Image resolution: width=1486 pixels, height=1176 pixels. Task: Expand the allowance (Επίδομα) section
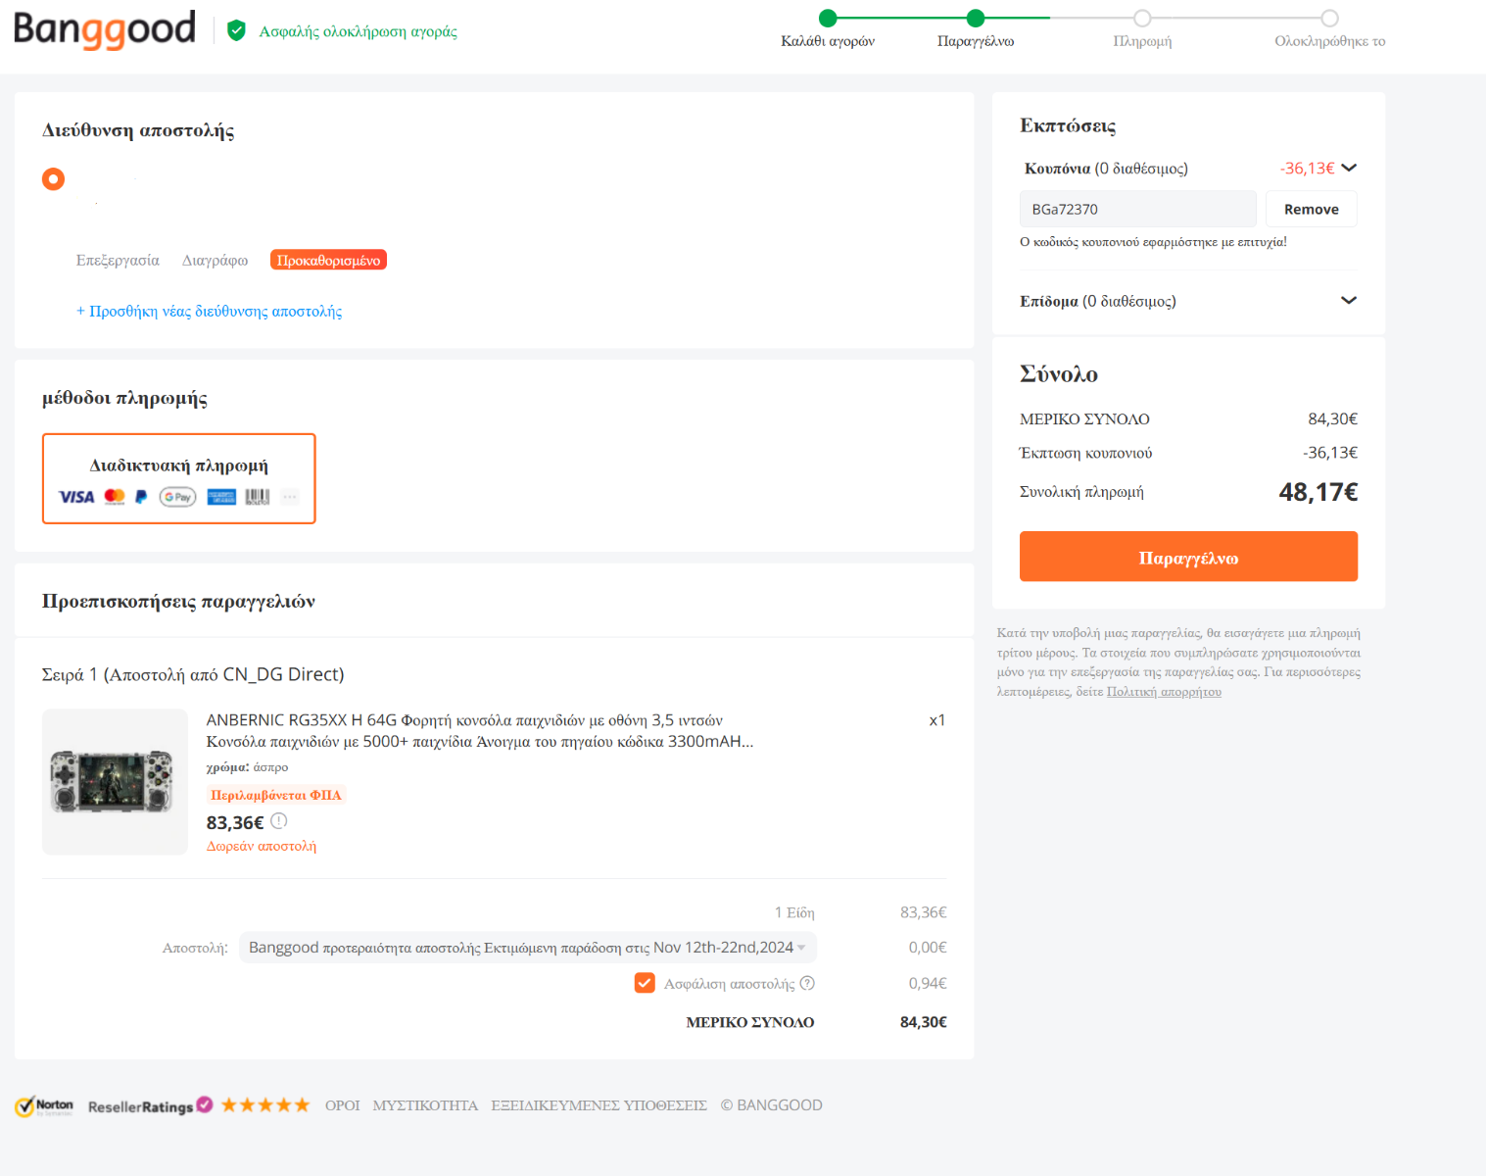[1349, 301]
